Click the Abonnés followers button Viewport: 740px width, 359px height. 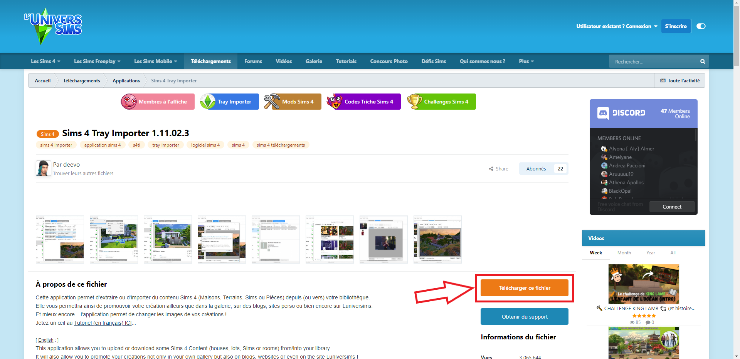[x=543, y=169]
